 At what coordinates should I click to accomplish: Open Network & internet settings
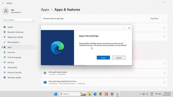pyautogui.click(x=19, y=37)
